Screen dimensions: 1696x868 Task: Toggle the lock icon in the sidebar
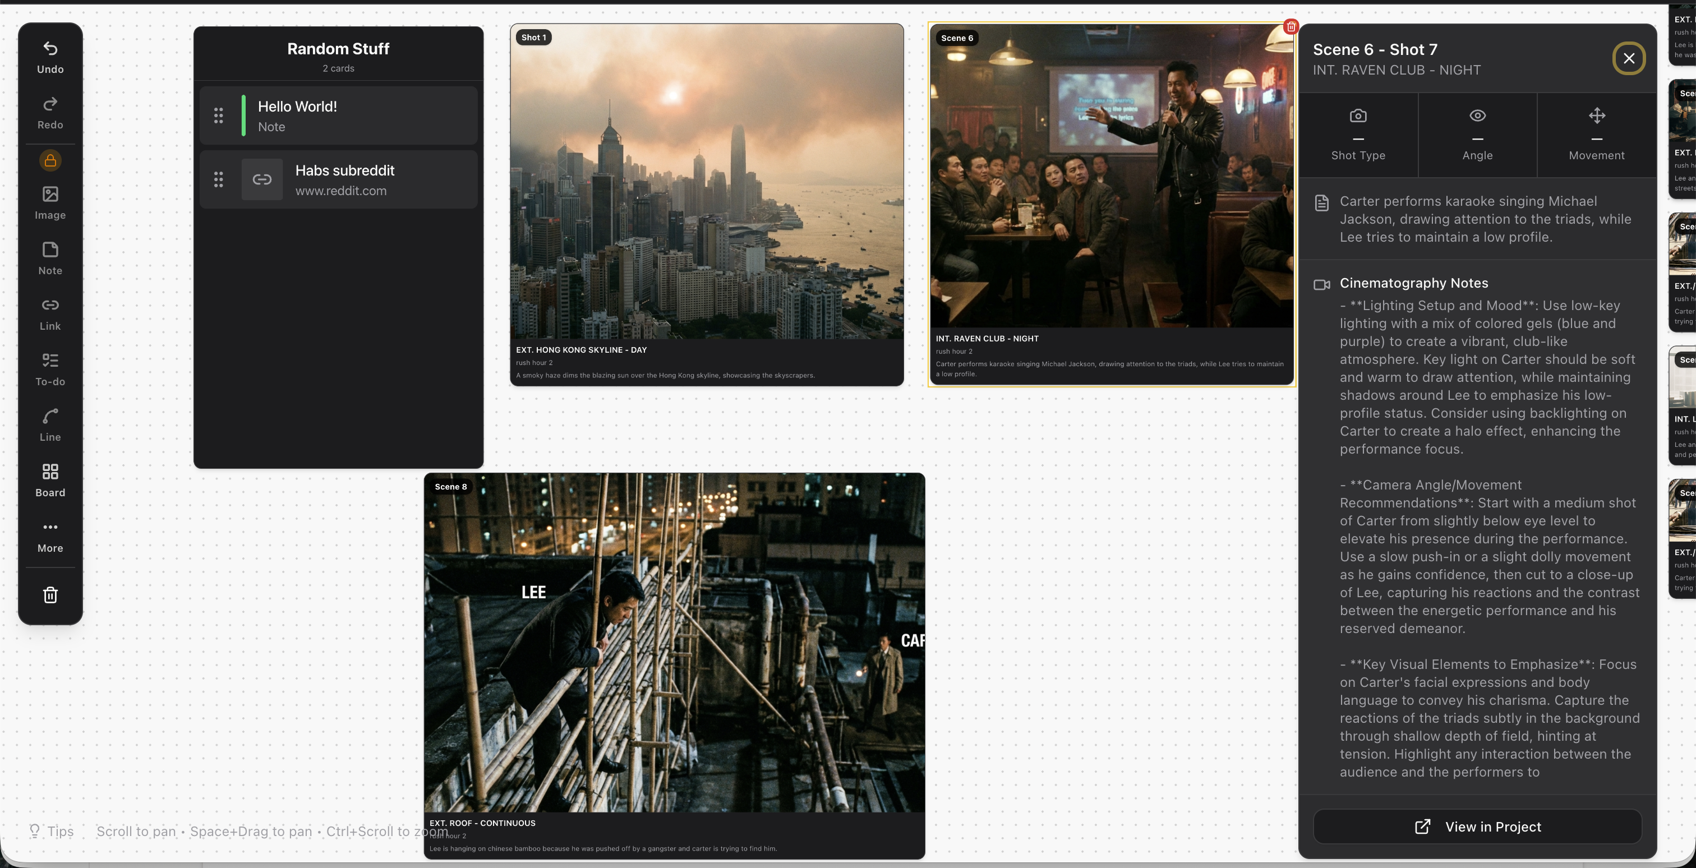pos(50,160)
